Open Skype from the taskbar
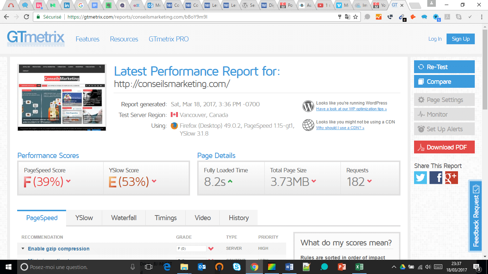The height and width of the screenshot is (274, 488). tap(236, 267)
